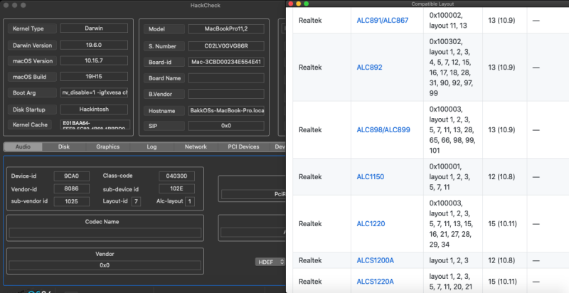Click the Boot Arg value field
The height and width of the screenshot is (293, 569).
tap(94, 92)
